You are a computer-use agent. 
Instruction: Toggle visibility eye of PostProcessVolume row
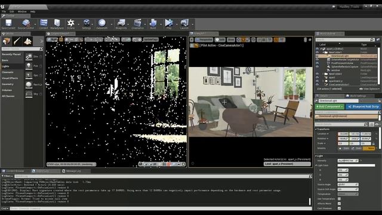[x=317, y=63]
